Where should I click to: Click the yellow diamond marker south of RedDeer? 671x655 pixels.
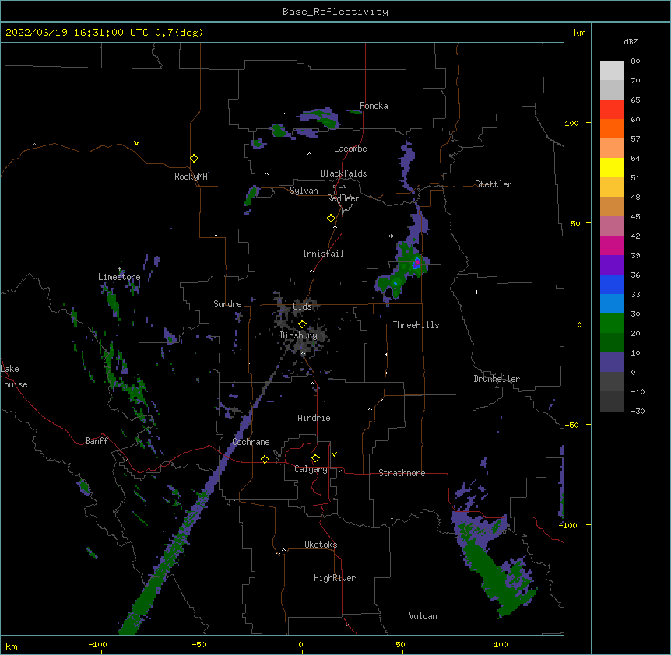pos(331,219)
